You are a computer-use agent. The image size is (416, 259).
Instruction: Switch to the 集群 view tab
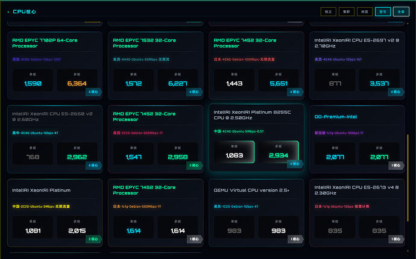[347, 11]
